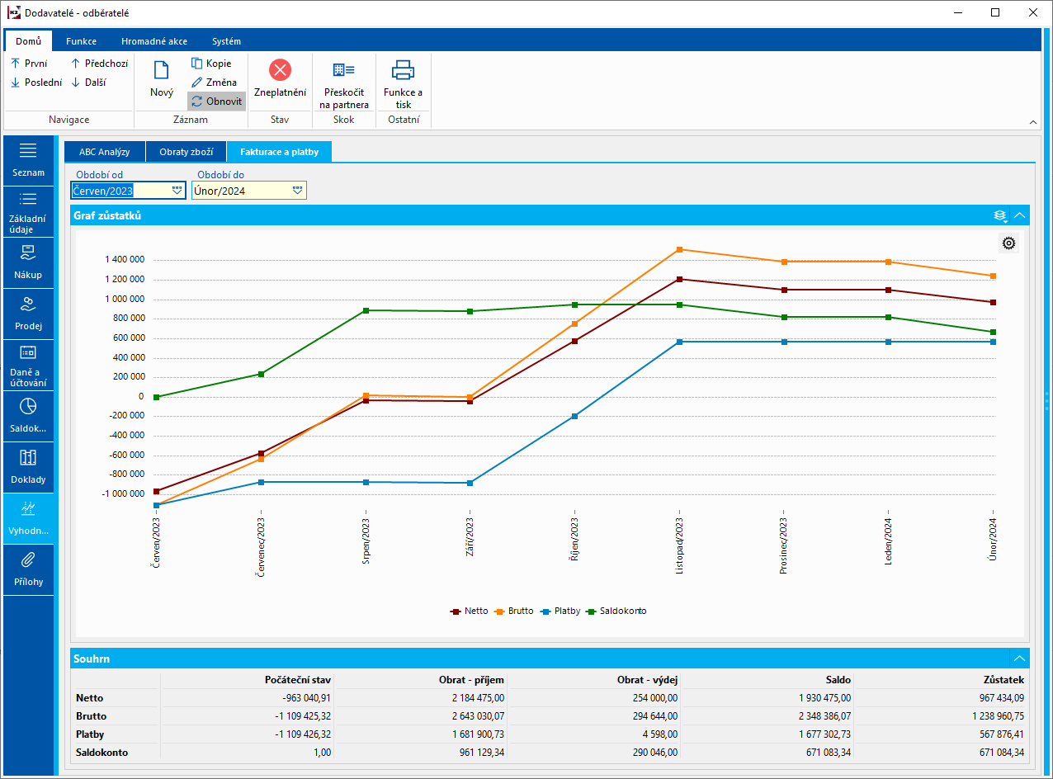Go to Doklady in the sidebar

[x=28, y=467]
